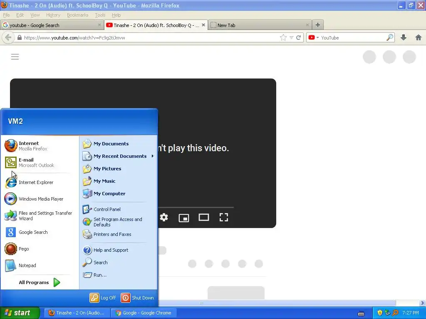
Task: Bookmark this page with star icon
Action: 283,37
